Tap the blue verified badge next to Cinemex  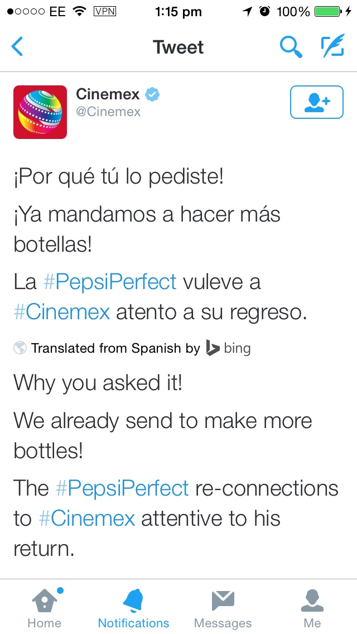coord(152,95)
